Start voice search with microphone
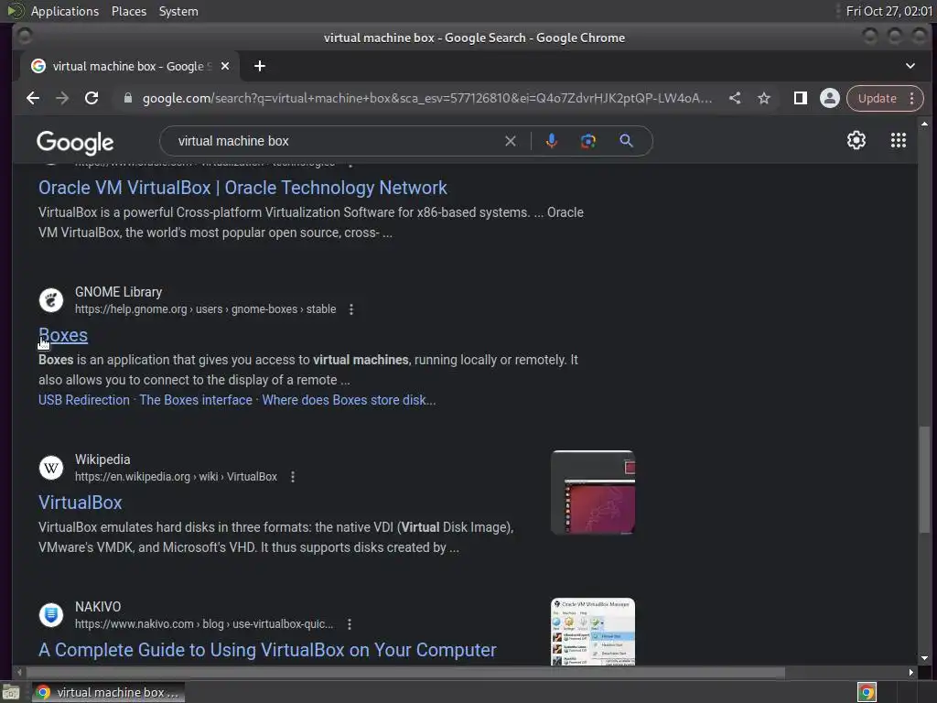The width and height of the screenshot is (937, 703). pyautogui.click(x=552, y=141)
